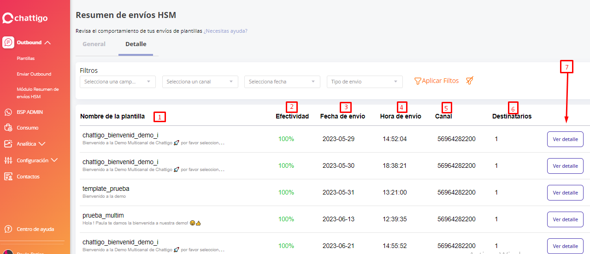Collapse the Outbound menu chevron

(x=47, y=42)
